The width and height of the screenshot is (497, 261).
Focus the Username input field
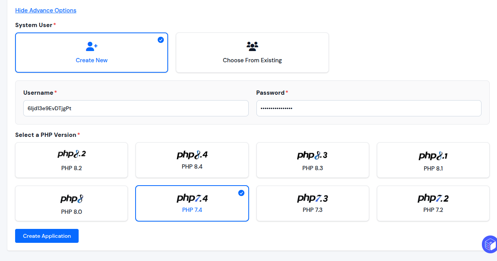[136, 108]
